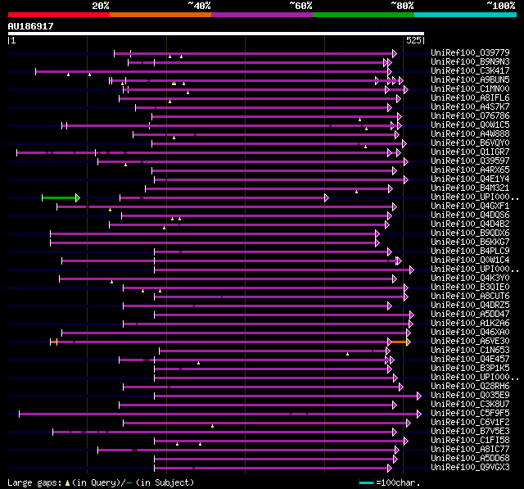Select the UniRef100_A6VE30 label
Image resolution: width=524 pixels, height=489 pixels.
pyautogui.click(x=470, y=342)
